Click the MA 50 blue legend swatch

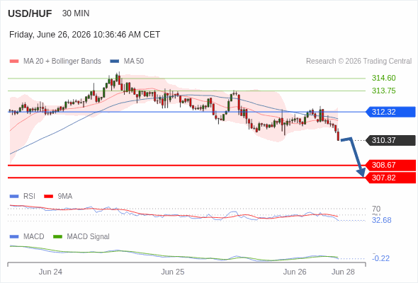coord(114,62)
